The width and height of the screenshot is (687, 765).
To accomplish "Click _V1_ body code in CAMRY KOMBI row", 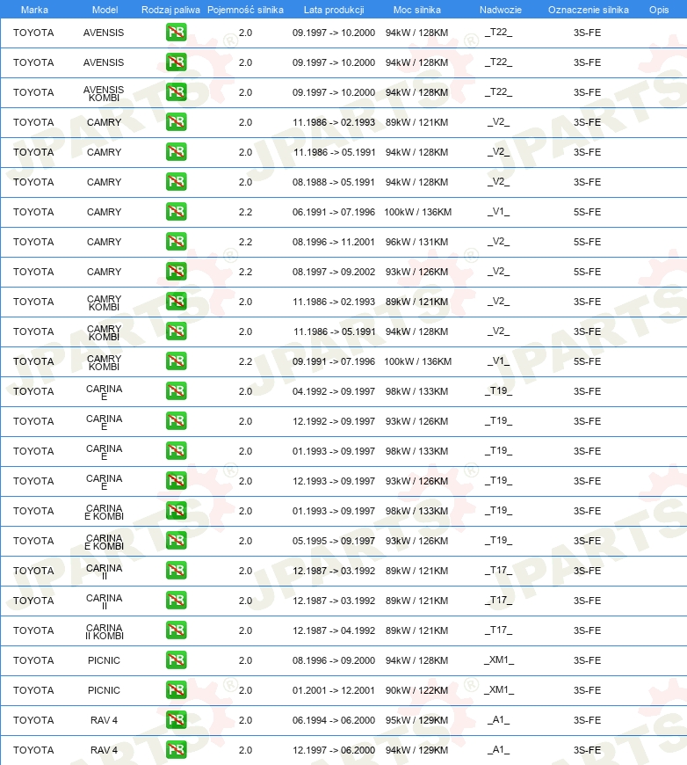I will (x=498, y=361).
